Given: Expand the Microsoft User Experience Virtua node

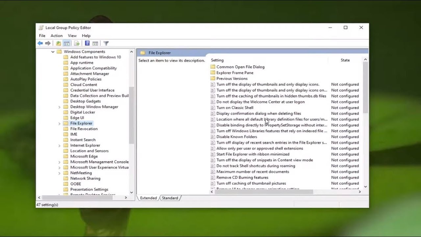Looking at the screenshot, I should tap(60, 168).
